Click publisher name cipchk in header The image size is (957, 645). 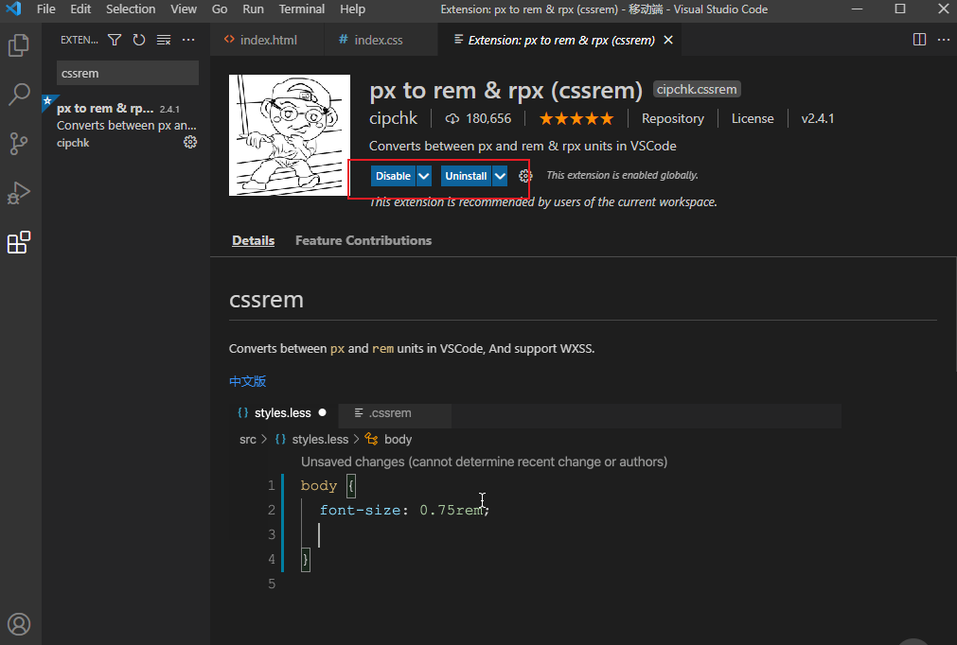click(x=393, y=118)
